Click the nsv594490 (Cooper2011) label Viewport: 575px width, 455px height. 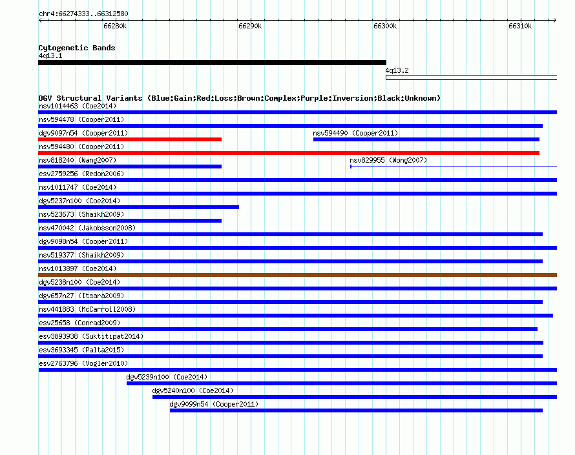click(355, 134)
